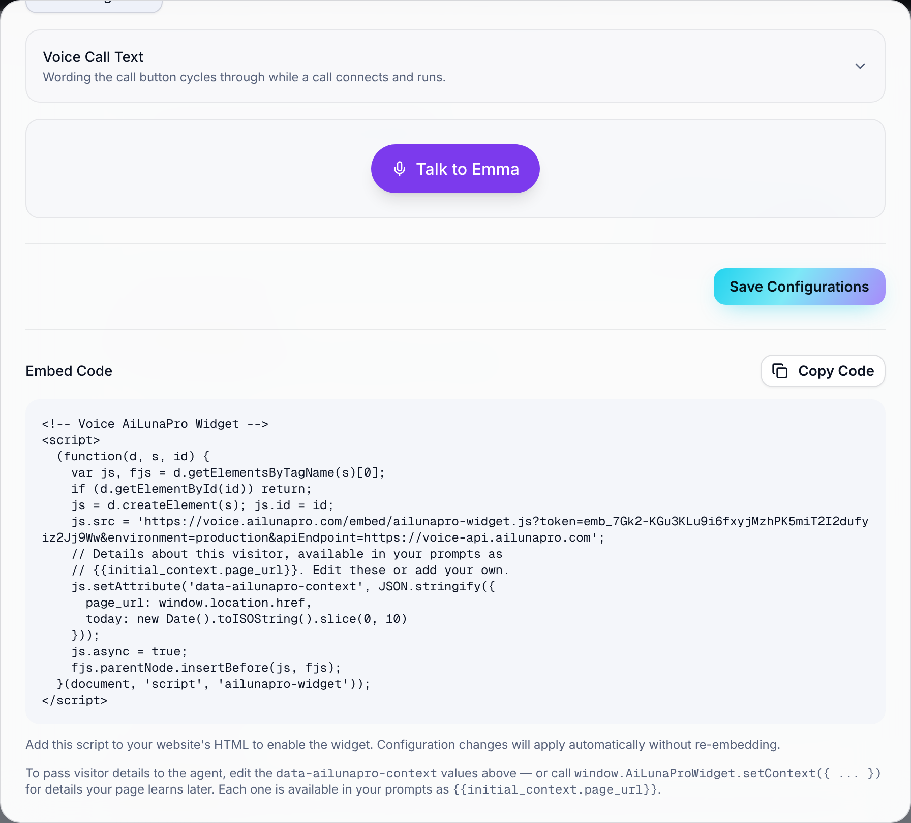
Task: Click the Embed Code heading
Action: (69, 371)
